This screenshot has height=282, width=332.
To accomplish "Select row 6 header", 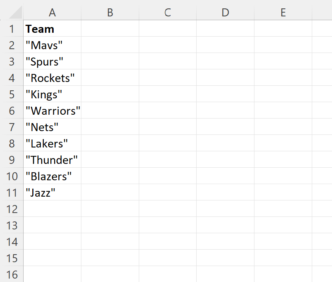I will [12, 111].
